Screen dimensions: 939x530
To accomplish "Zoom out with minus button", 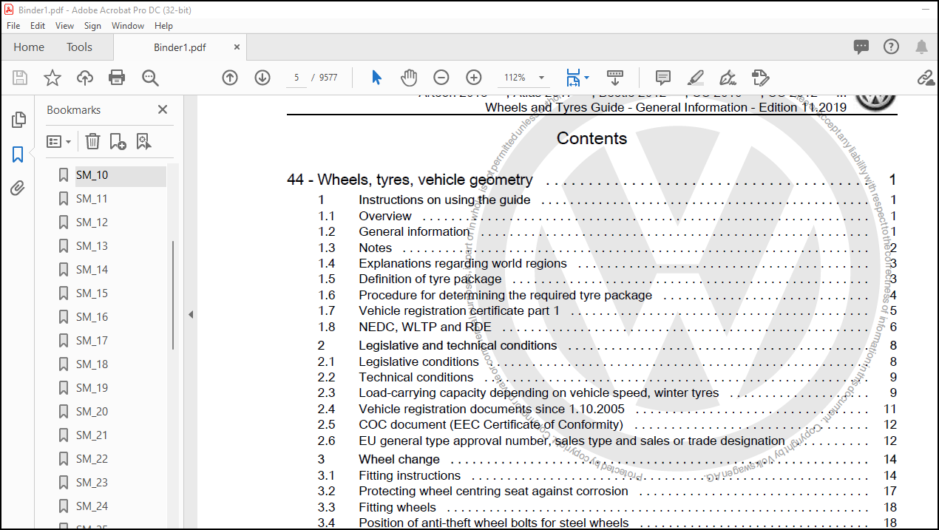I will coord(441,78).
